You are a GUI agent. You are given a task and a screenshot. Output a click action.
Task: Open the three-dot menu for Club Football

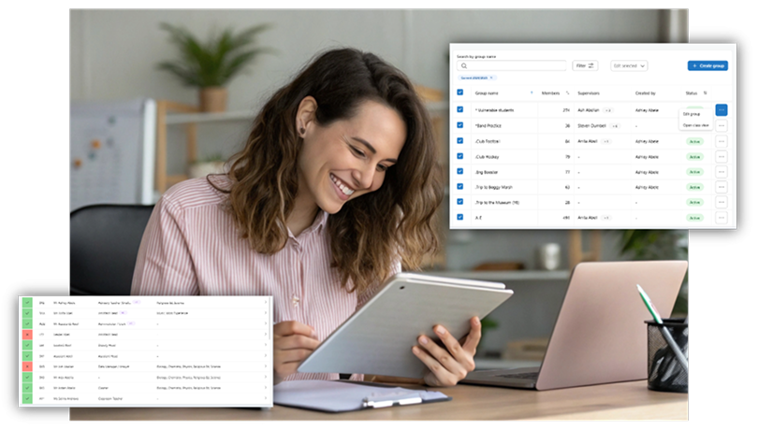pos(721,142)
